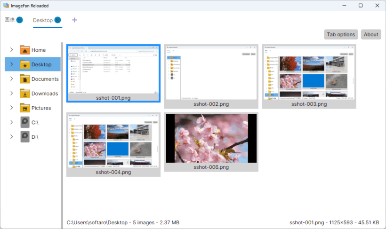Expand the Documents folder chevron
The width and height of the screenshot is (386, 229).
[x=11, y=79]
